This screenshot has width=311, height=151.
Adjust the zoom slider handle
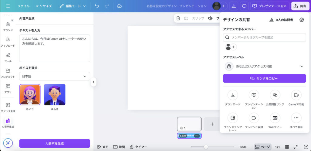coord(206,147)
